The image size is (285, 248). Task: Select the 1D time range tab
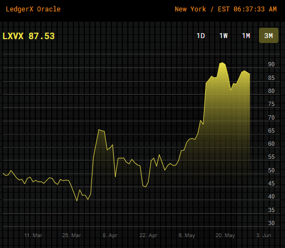pos(201,35)
